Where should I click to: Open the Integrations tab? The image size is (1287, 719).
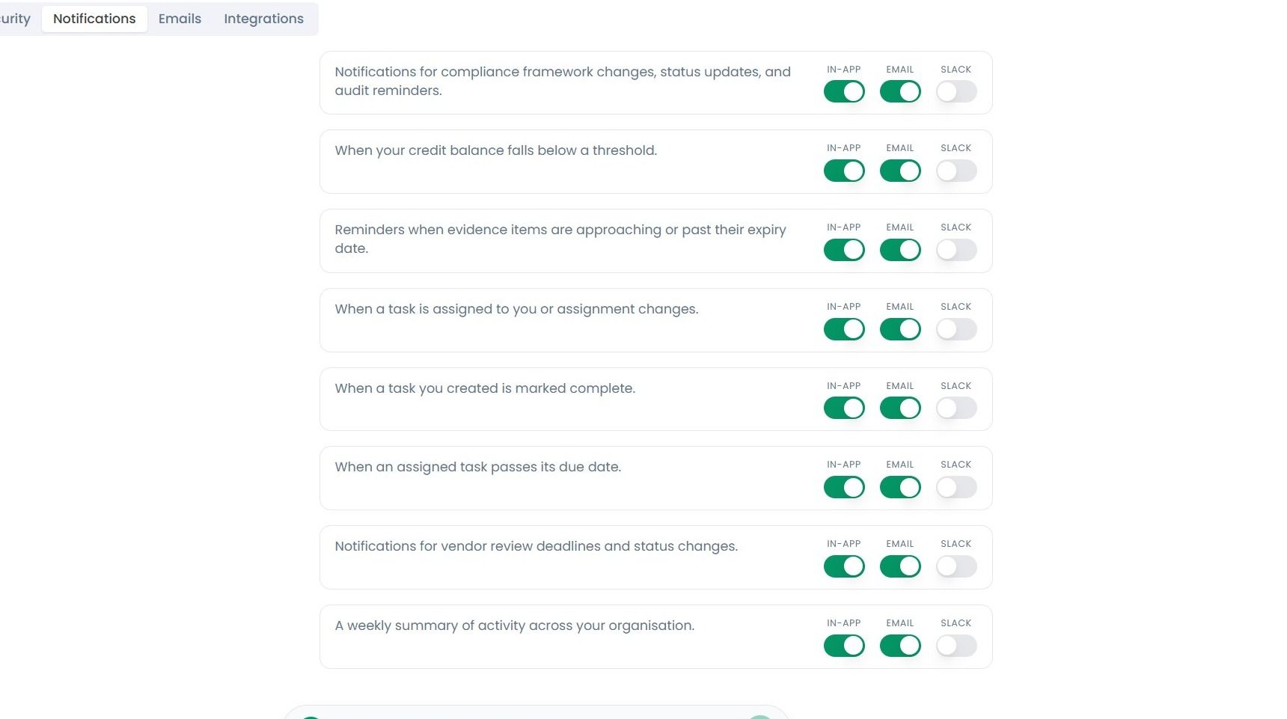(263, 19)
